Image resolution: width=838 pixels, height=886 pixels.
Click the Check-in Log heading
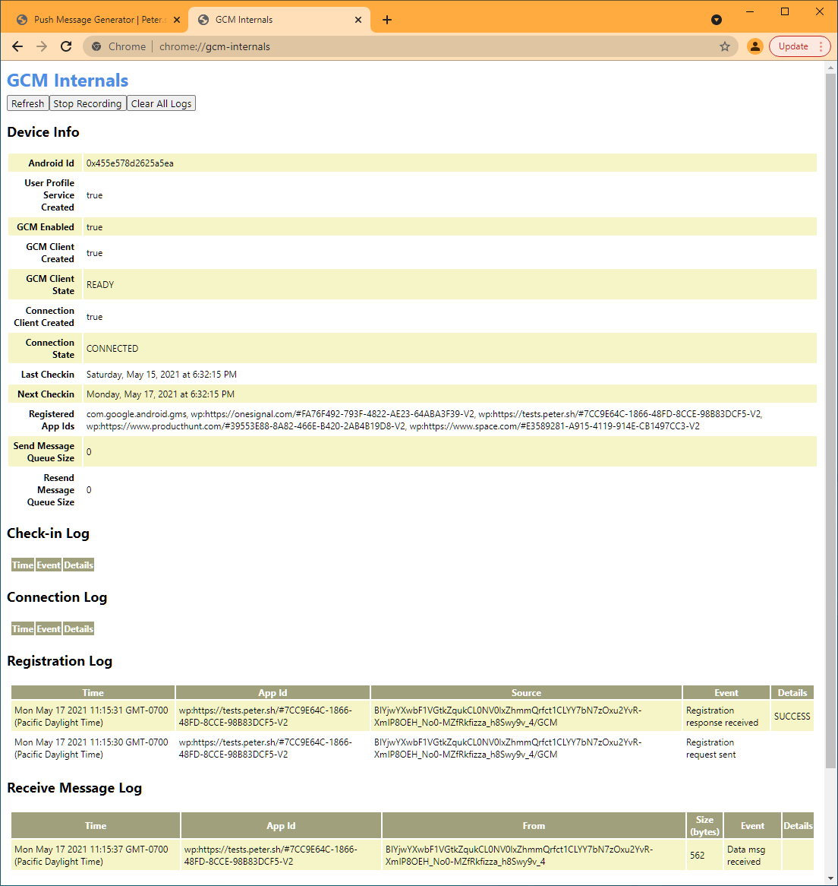click(x=48, y=533)
